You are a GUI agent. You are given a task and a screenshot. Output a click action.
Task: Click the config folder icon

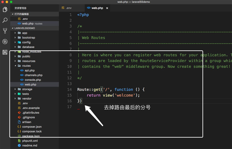(x=19, y=42)
